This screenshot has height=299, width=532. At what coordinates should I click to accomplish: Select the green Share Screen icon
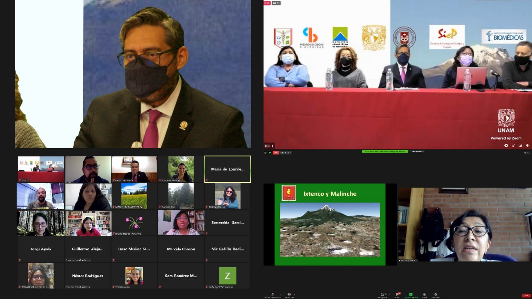[411, 294]
